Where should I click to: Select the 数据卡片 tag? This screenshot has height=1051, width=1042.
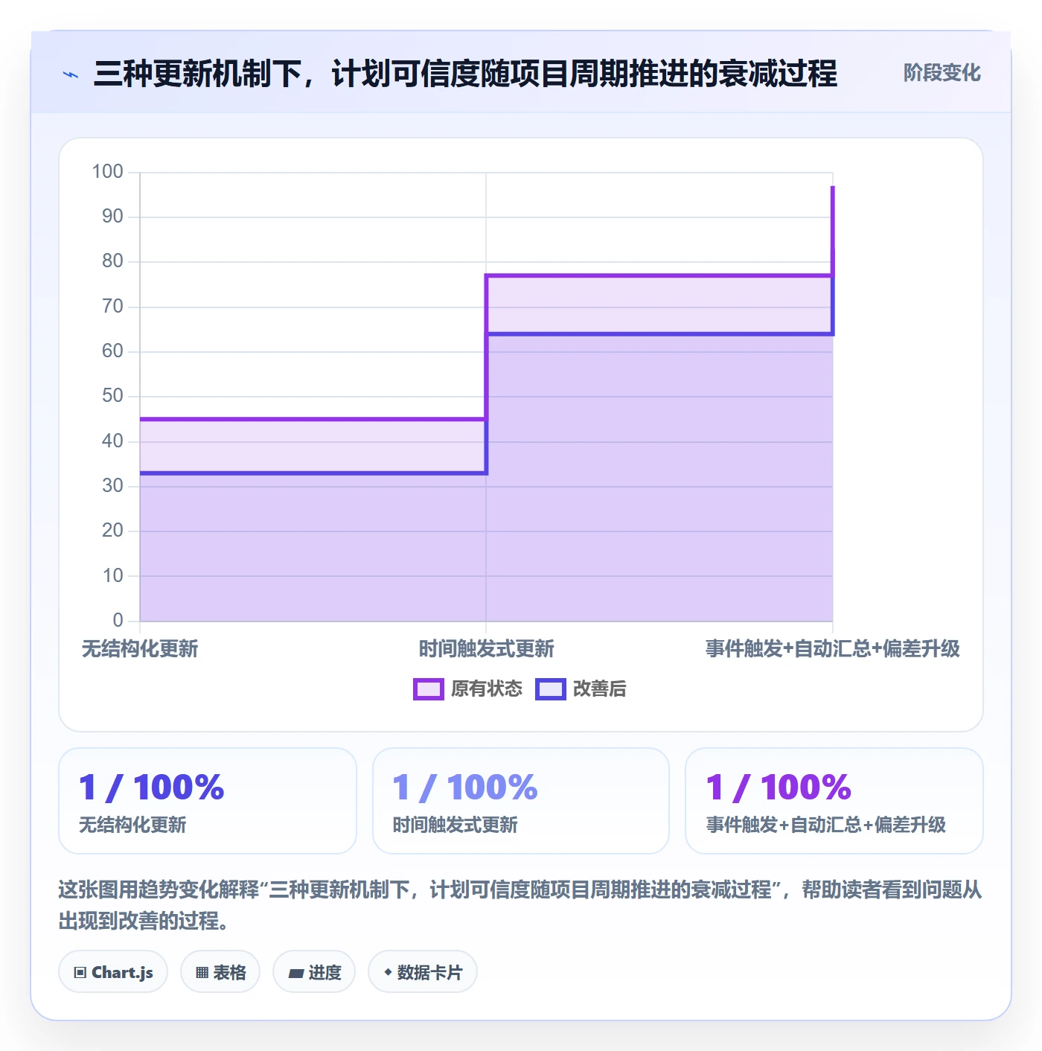(x=423, y=972)
